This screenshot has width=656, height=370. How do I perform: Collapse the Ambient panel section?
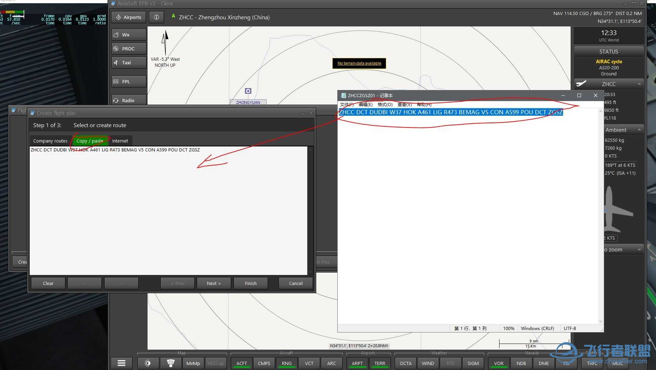click(639, 130)
